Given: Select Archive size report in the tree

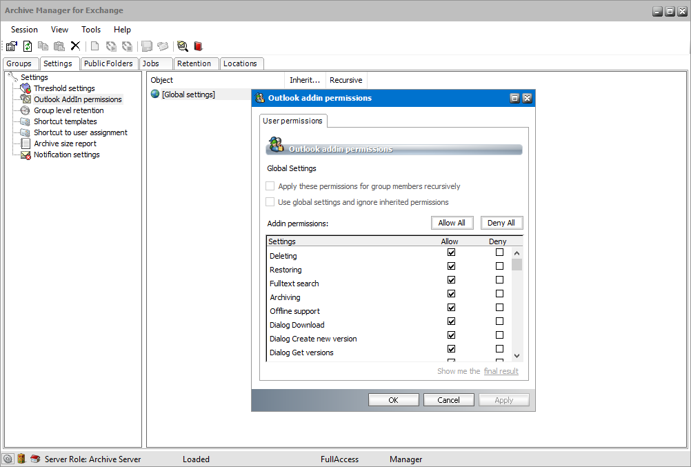Looking at the screenshot, I should [66, 143].
